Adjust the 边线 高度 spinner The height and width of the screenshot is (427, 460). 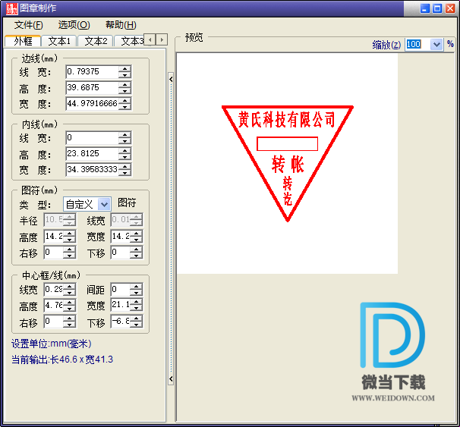coord(124,88)
